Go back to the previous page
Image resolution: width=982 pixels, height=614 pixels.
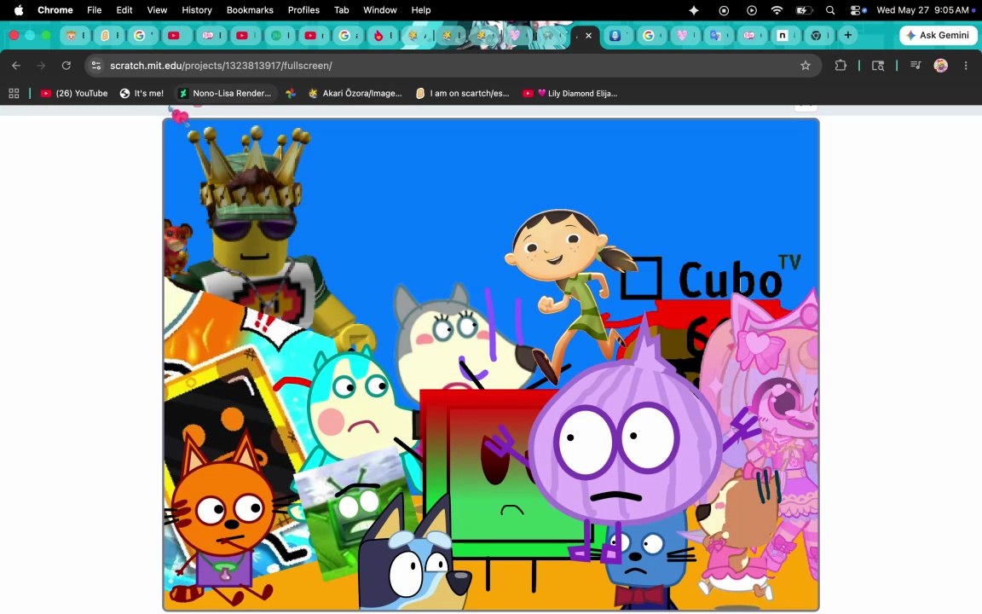(x=16, y=66)
